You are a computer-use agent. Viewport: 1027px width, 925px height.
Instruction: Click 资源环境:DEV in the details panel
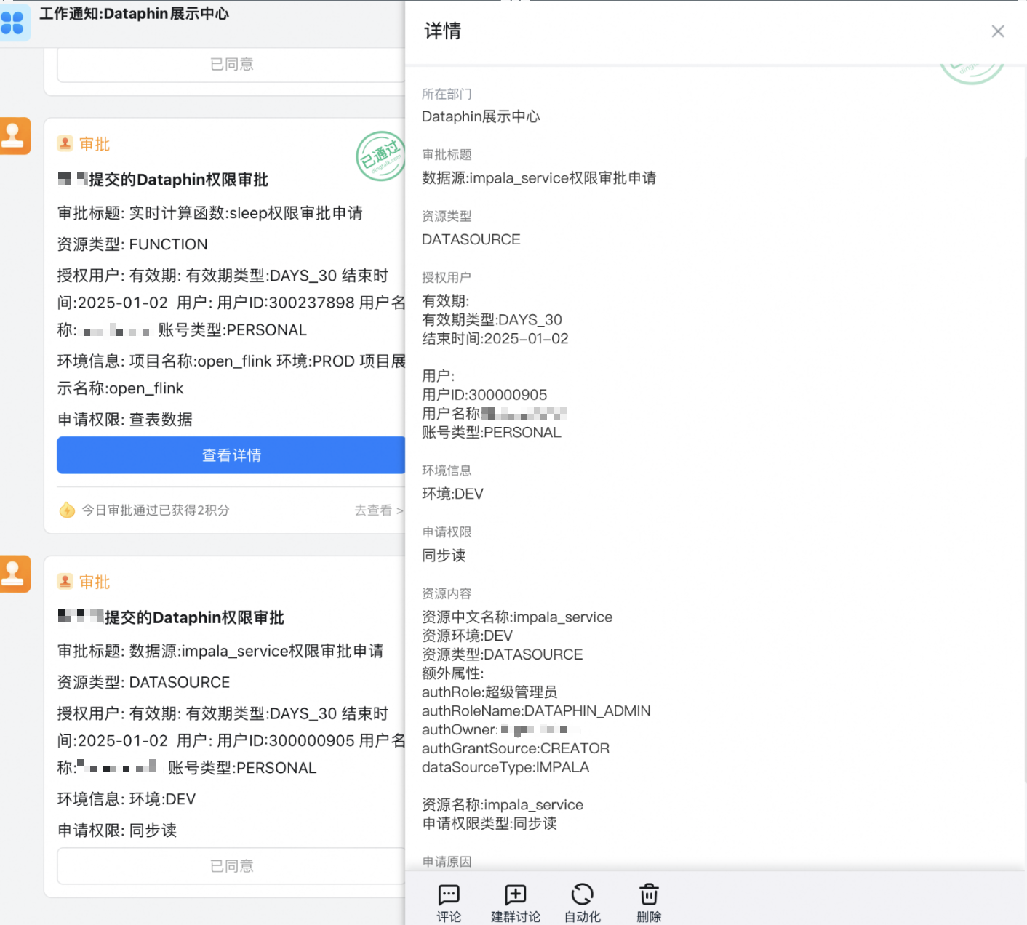click(467, 636)
